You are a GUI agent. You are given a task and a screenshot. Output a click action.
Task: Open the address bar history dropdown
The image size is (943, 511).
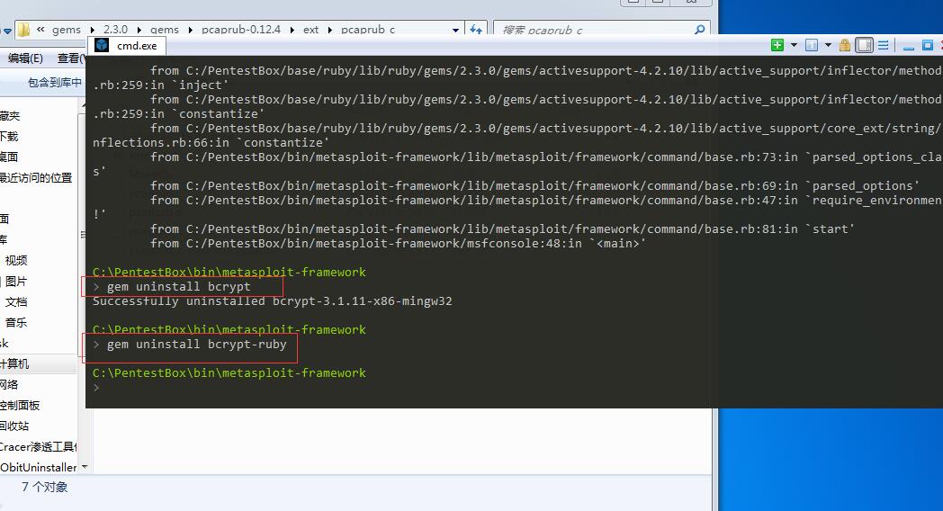pyautogui.click(x=456, y=30)
